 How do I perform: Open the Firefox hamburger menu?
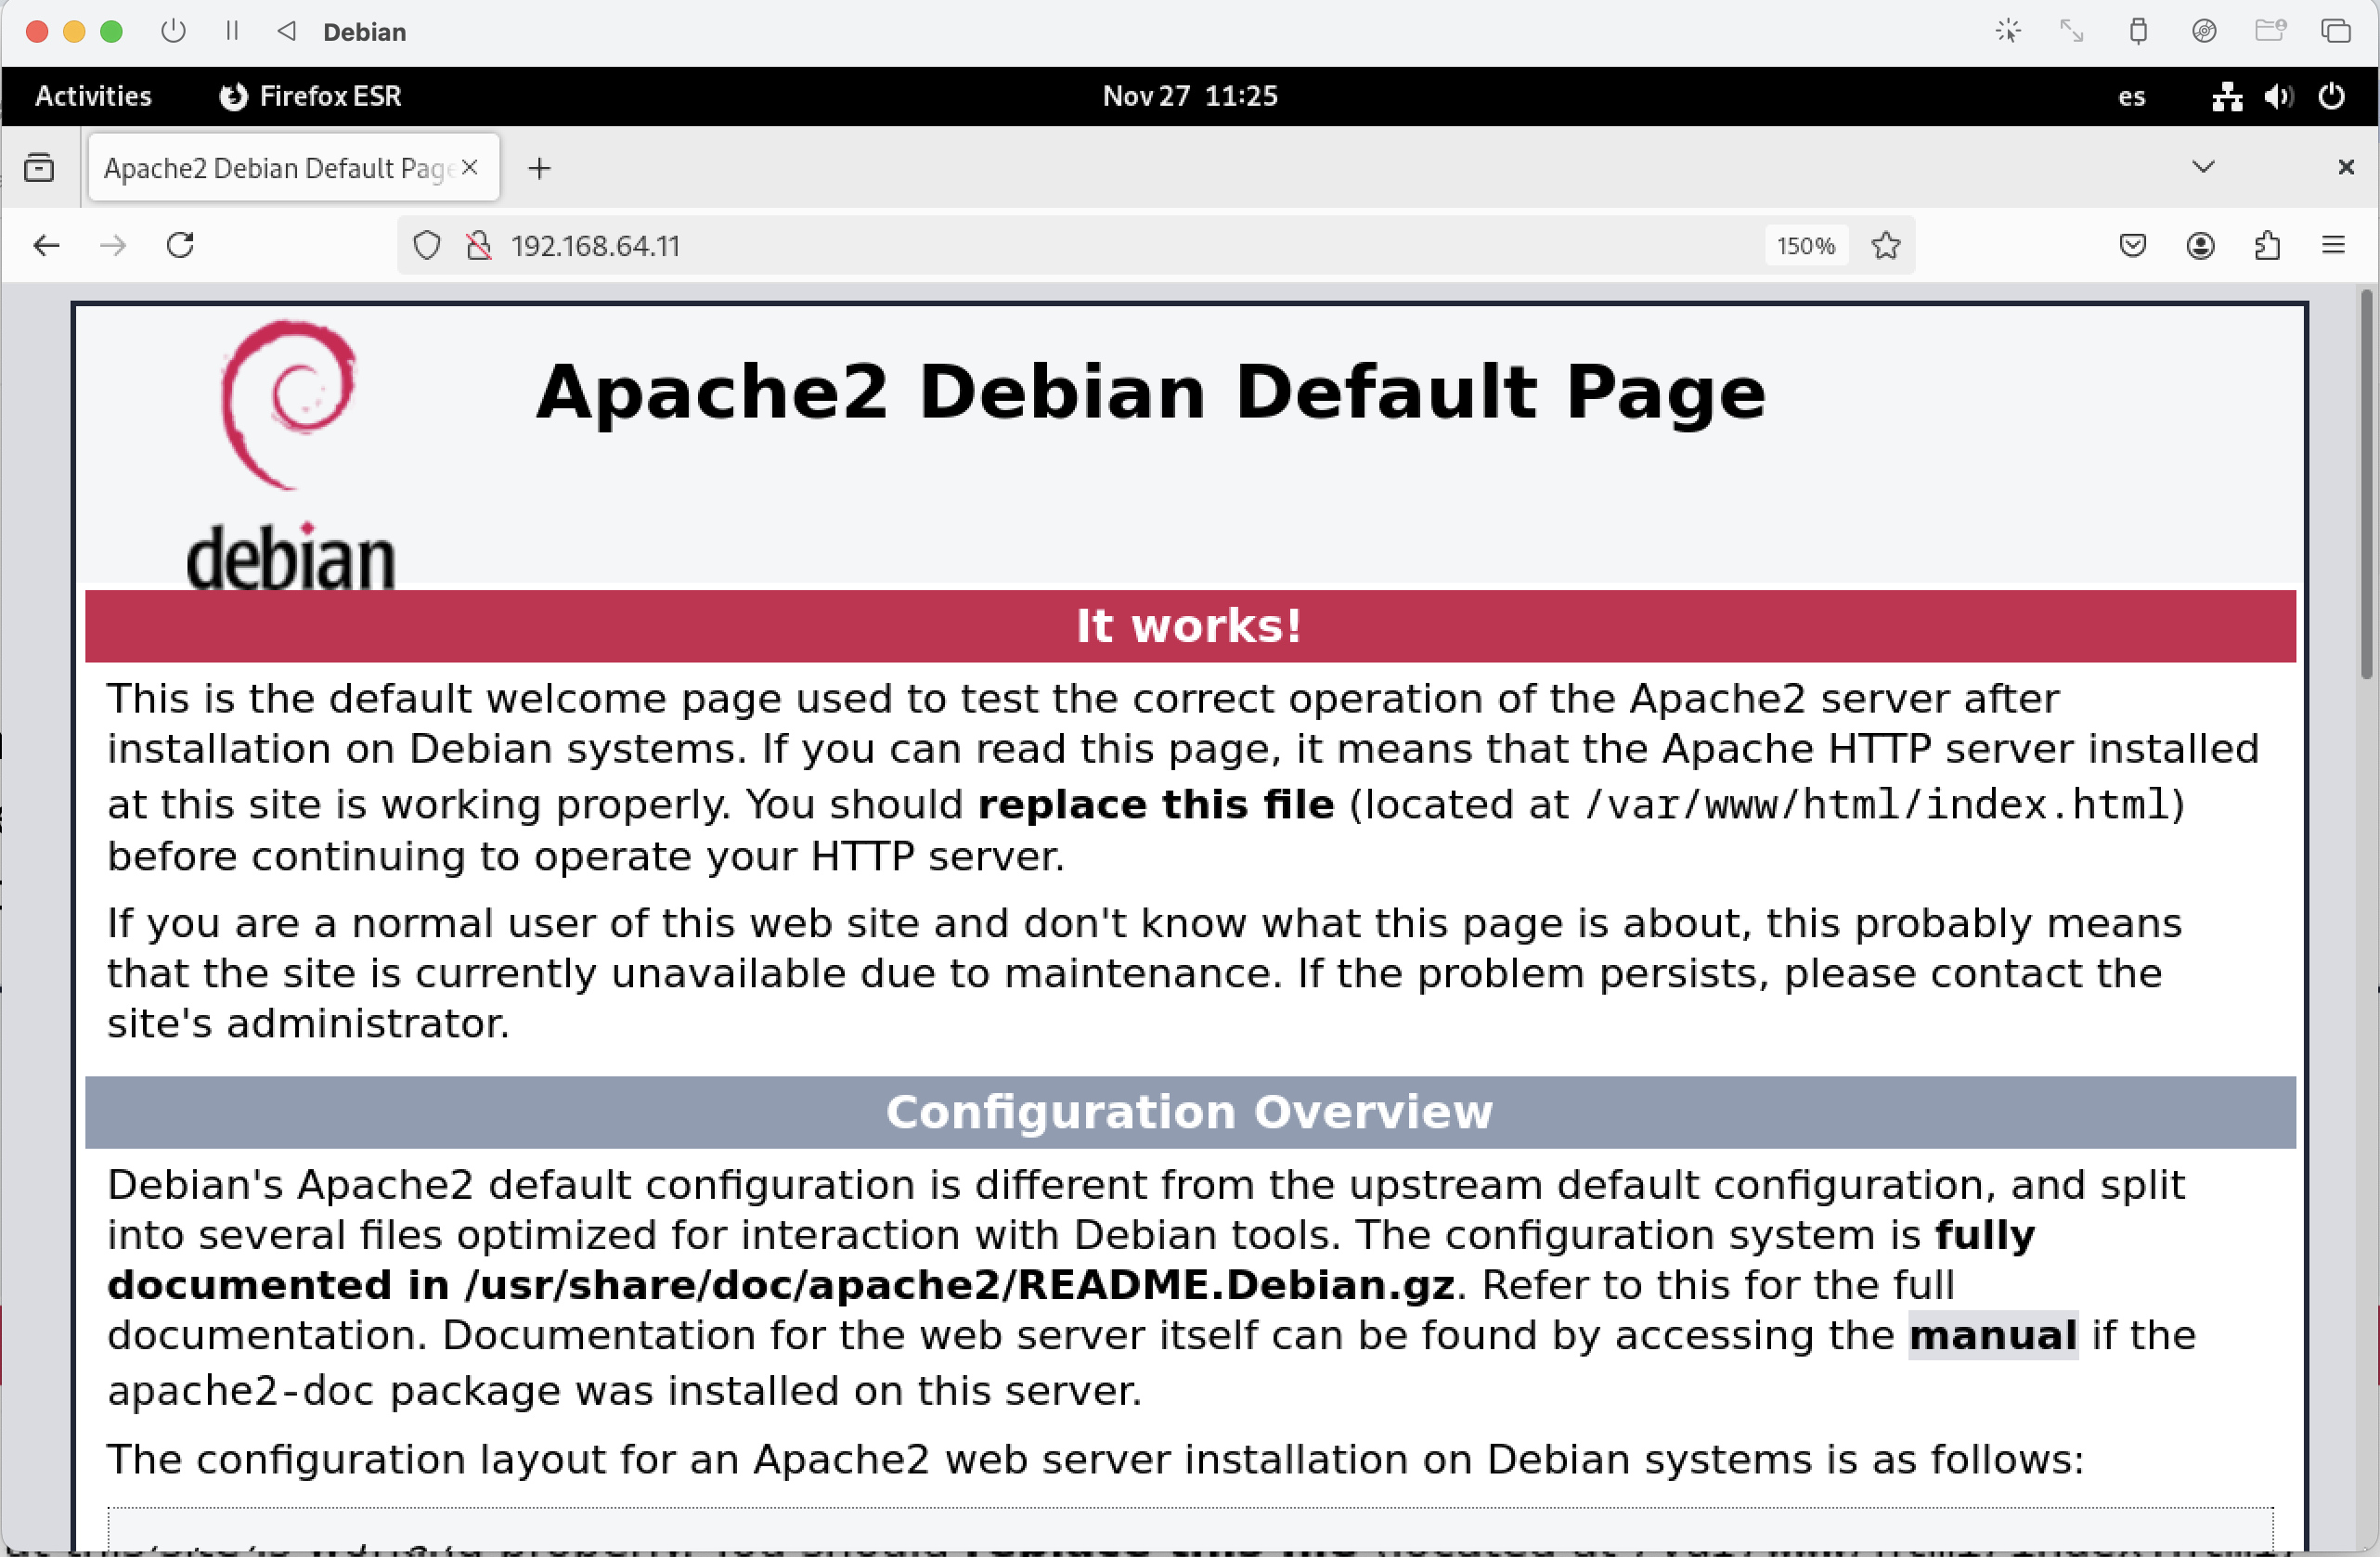pos(2333,245)
